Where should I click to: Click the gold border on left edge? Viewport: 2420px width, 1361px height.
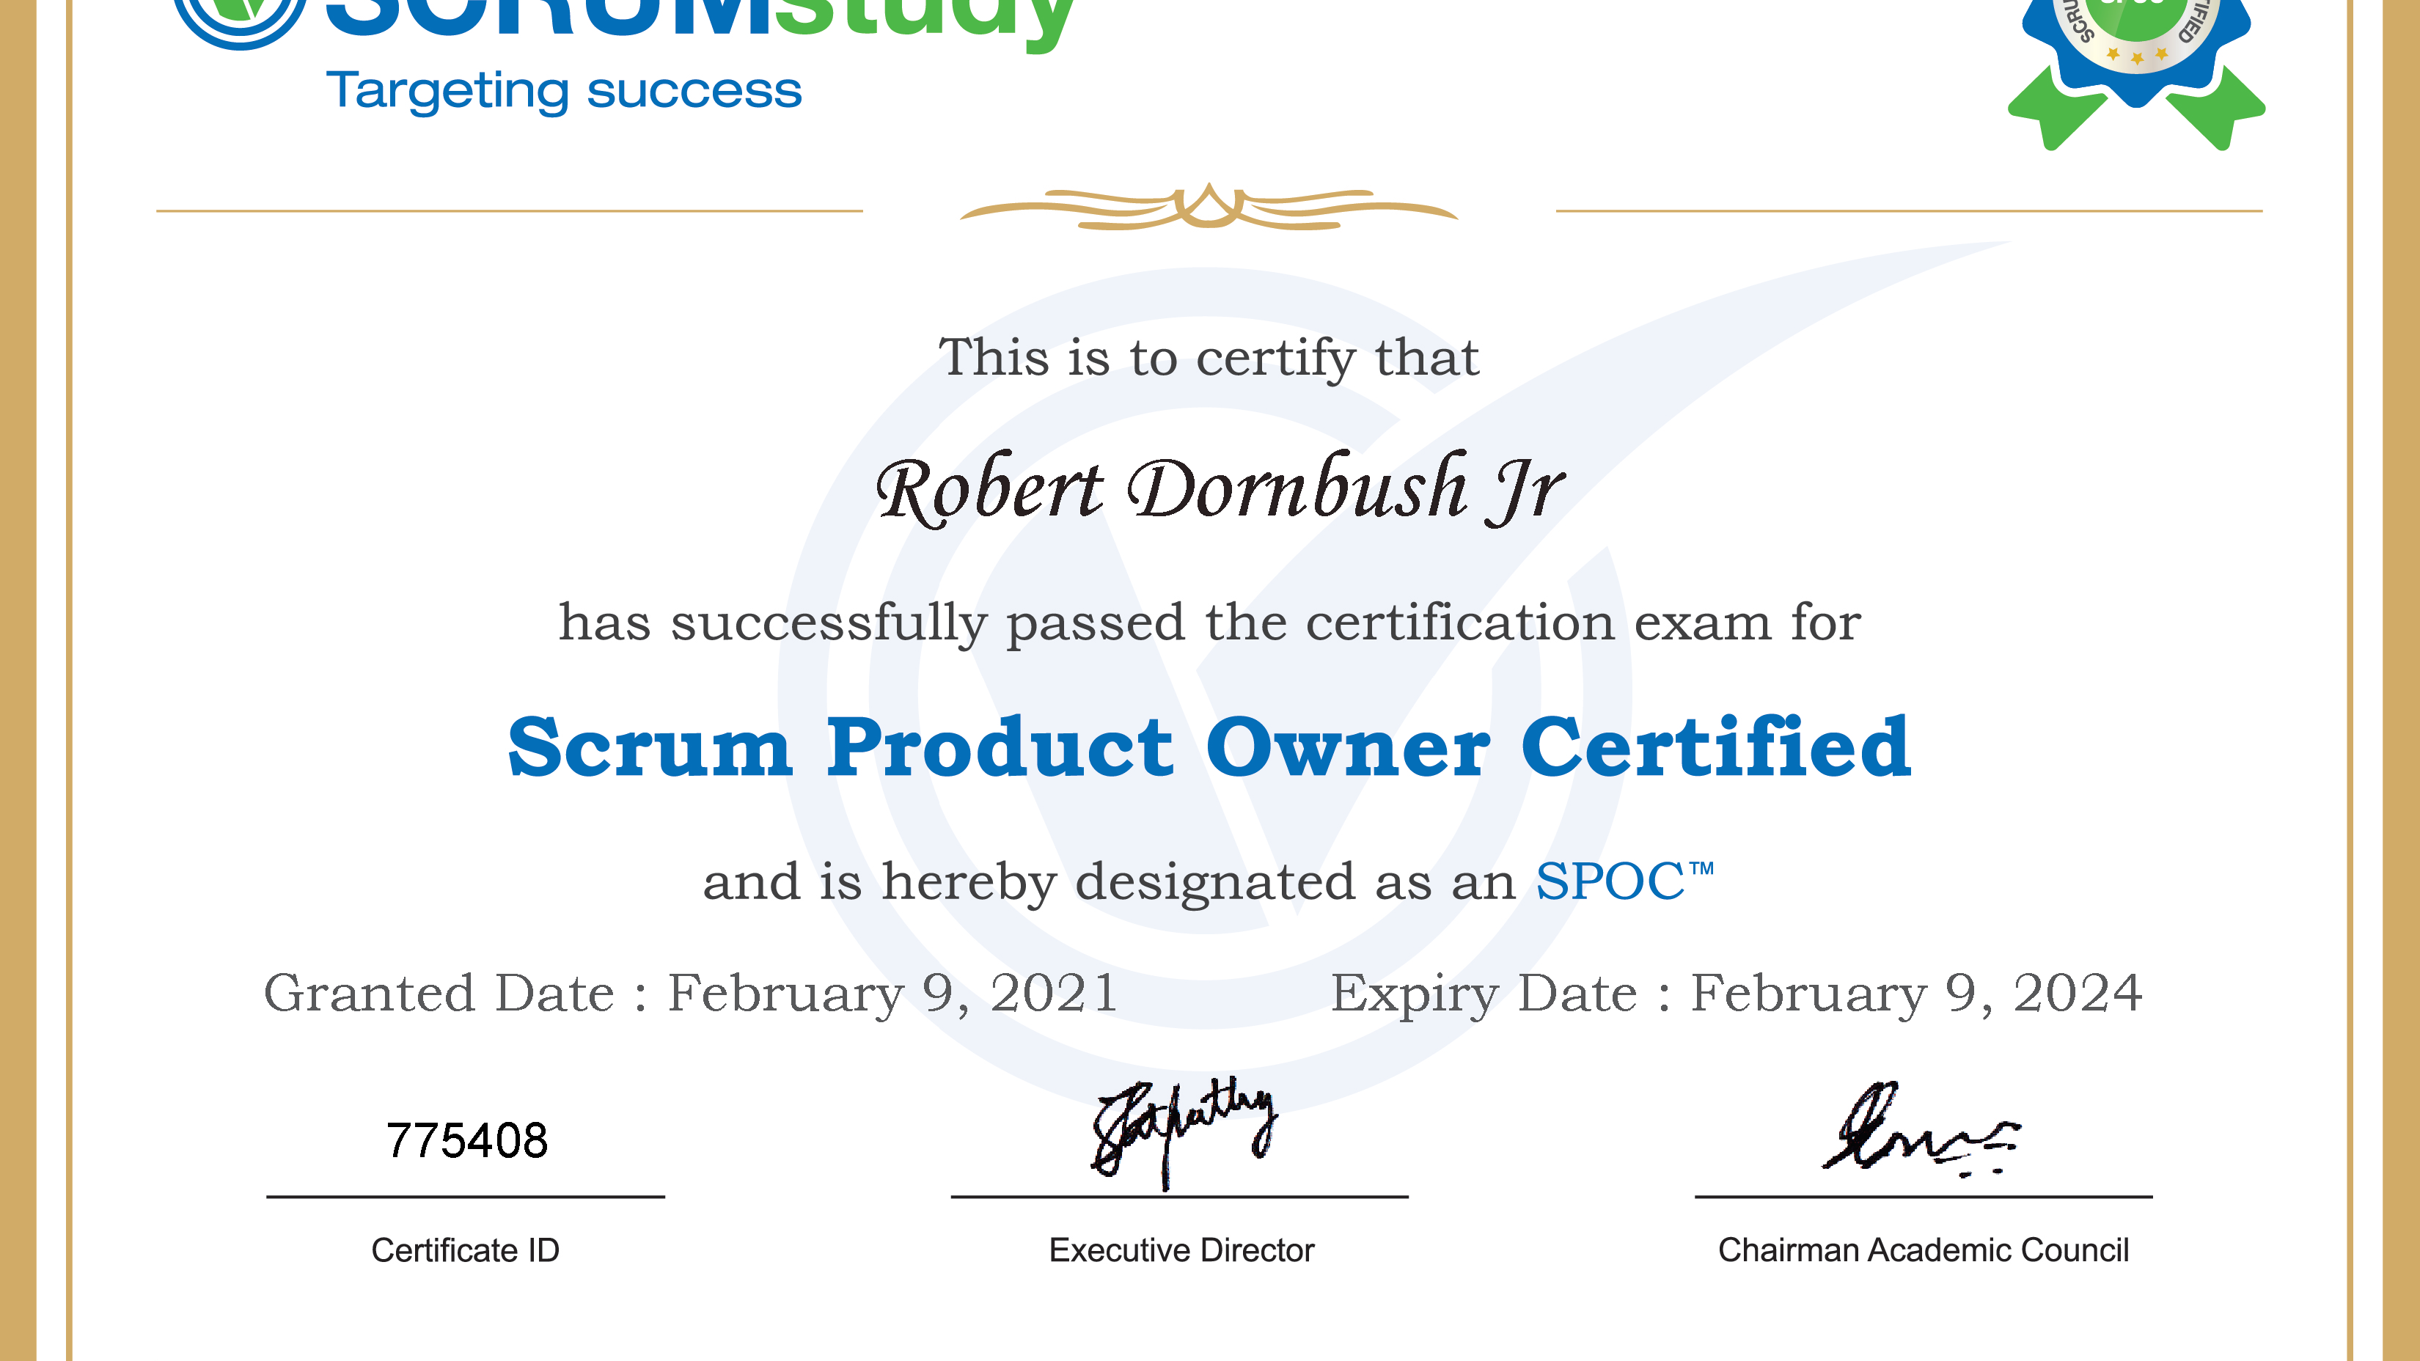tap(17, 680)
